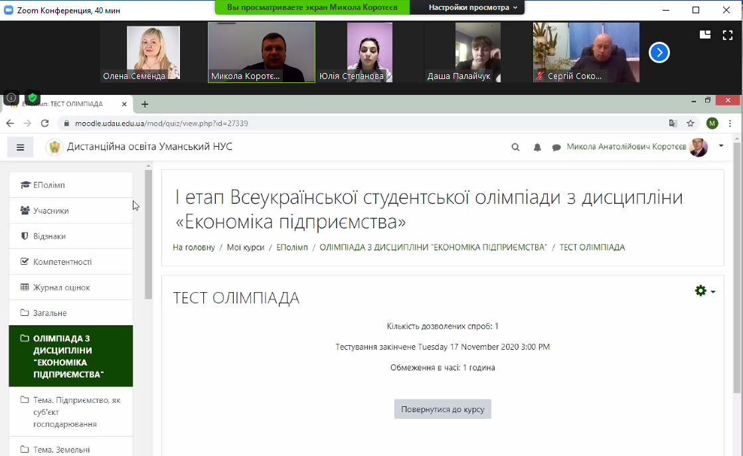
Task: Click breadcrumb ОЛІМПІАДА З ДИСЦИПЛІНИ "ЕКОНОМІКА ПІДПРИЄМСТВА"
Action: (434, 247)
